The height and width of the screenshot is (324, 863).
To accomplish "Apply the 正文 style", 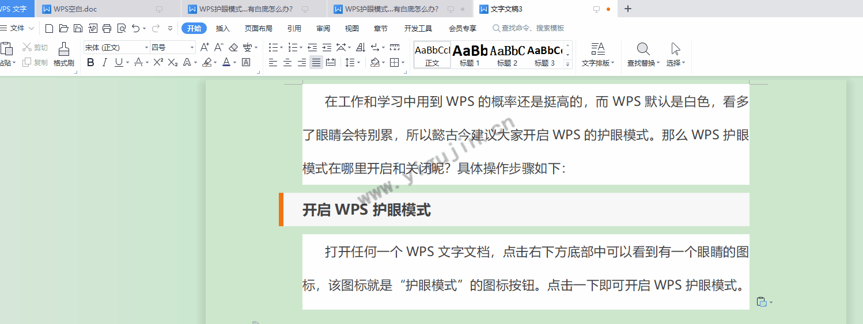I will click(432, 55).
